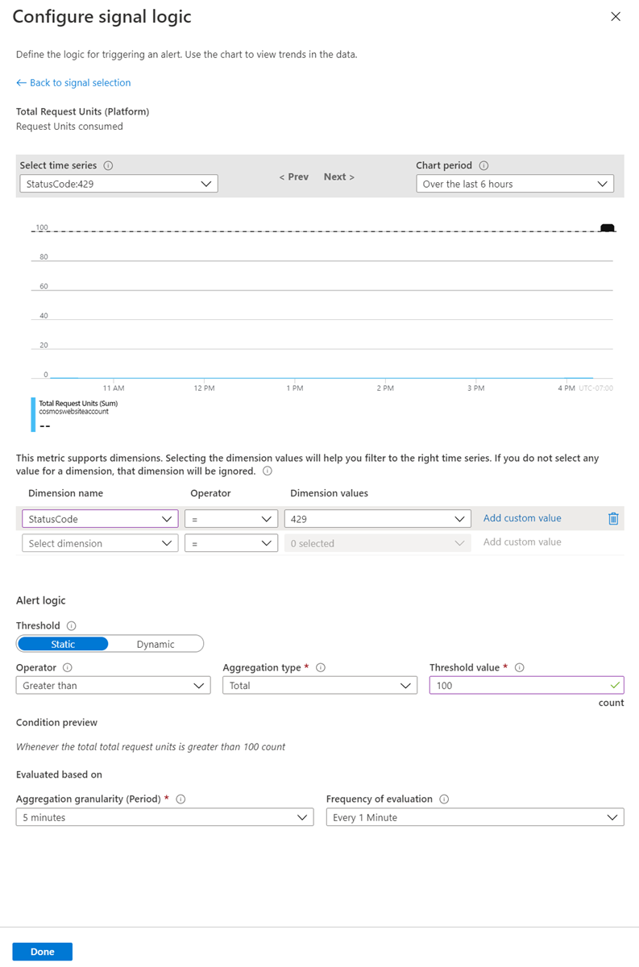Open the second Select dimension dropdown
The height and width of the screenshot is (967, 639).
[x=99, y=542]
